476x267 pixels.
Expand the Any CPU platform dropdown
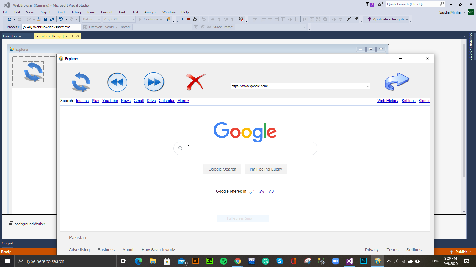(133, 19)
